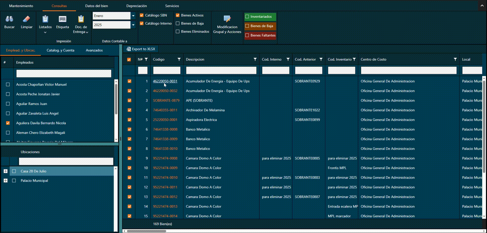This screenshot has width=487, height=233.
Task: Select Aspiradora Electrica description cell
Action: (201, 120)
